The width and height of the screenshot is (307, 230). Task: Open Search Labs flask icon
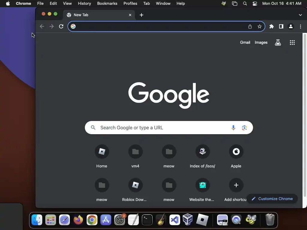[278, 43]
